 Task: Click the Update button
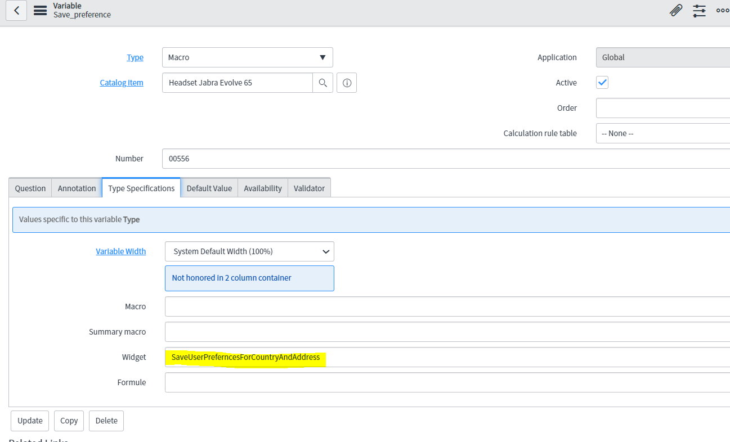[30, 421]
